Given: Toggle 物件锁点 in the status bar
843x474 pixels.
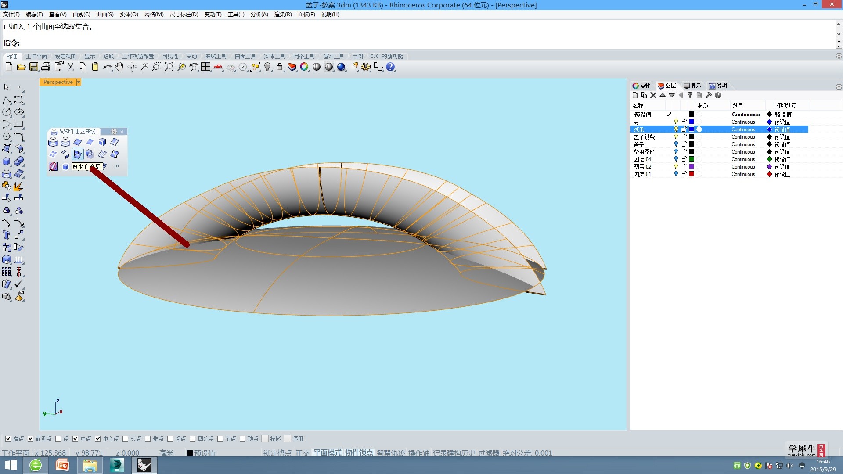Looking at the screenshot, I should (x=359, y=453).
